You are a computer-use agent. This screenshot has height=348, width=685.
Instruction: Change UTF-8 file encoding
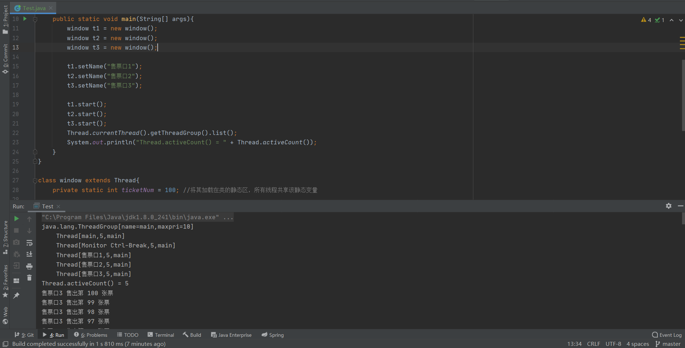[x=613, y=344]
